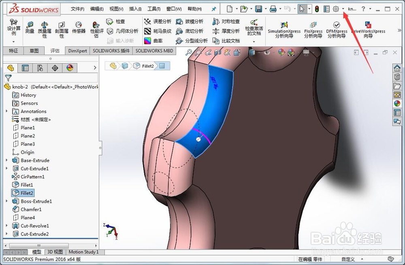The height and width of the screenshot is (265, 405).
Task: Click the Save icon in title toolbar
Action: (258, 9)
